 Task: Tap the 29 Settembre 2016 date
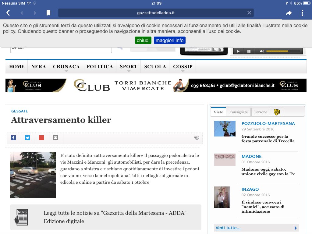(258, 129)
